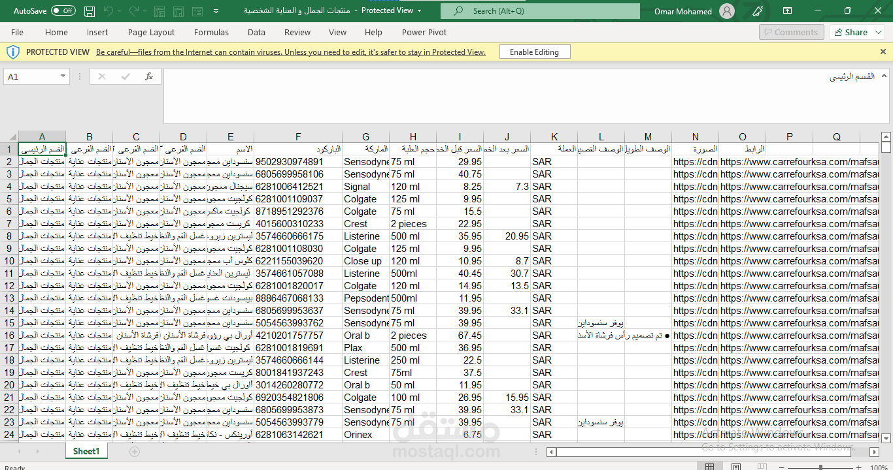Click the Save disk icon
This screenshot has width=893, height=470.
90,11
